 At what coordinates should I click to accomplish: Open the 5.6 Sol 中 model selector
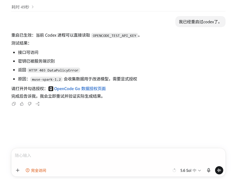pyautogui.click(x=190, y=170)
